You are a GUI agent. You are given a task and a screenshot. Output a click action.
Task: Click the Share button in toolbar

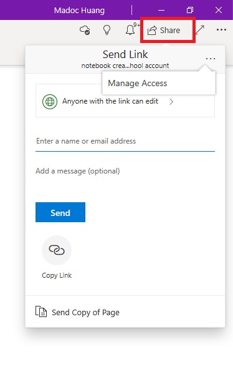[x=164, y=31]
